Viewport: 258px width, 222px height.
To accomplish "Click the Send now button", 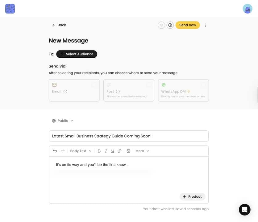I will click(188, 25).
